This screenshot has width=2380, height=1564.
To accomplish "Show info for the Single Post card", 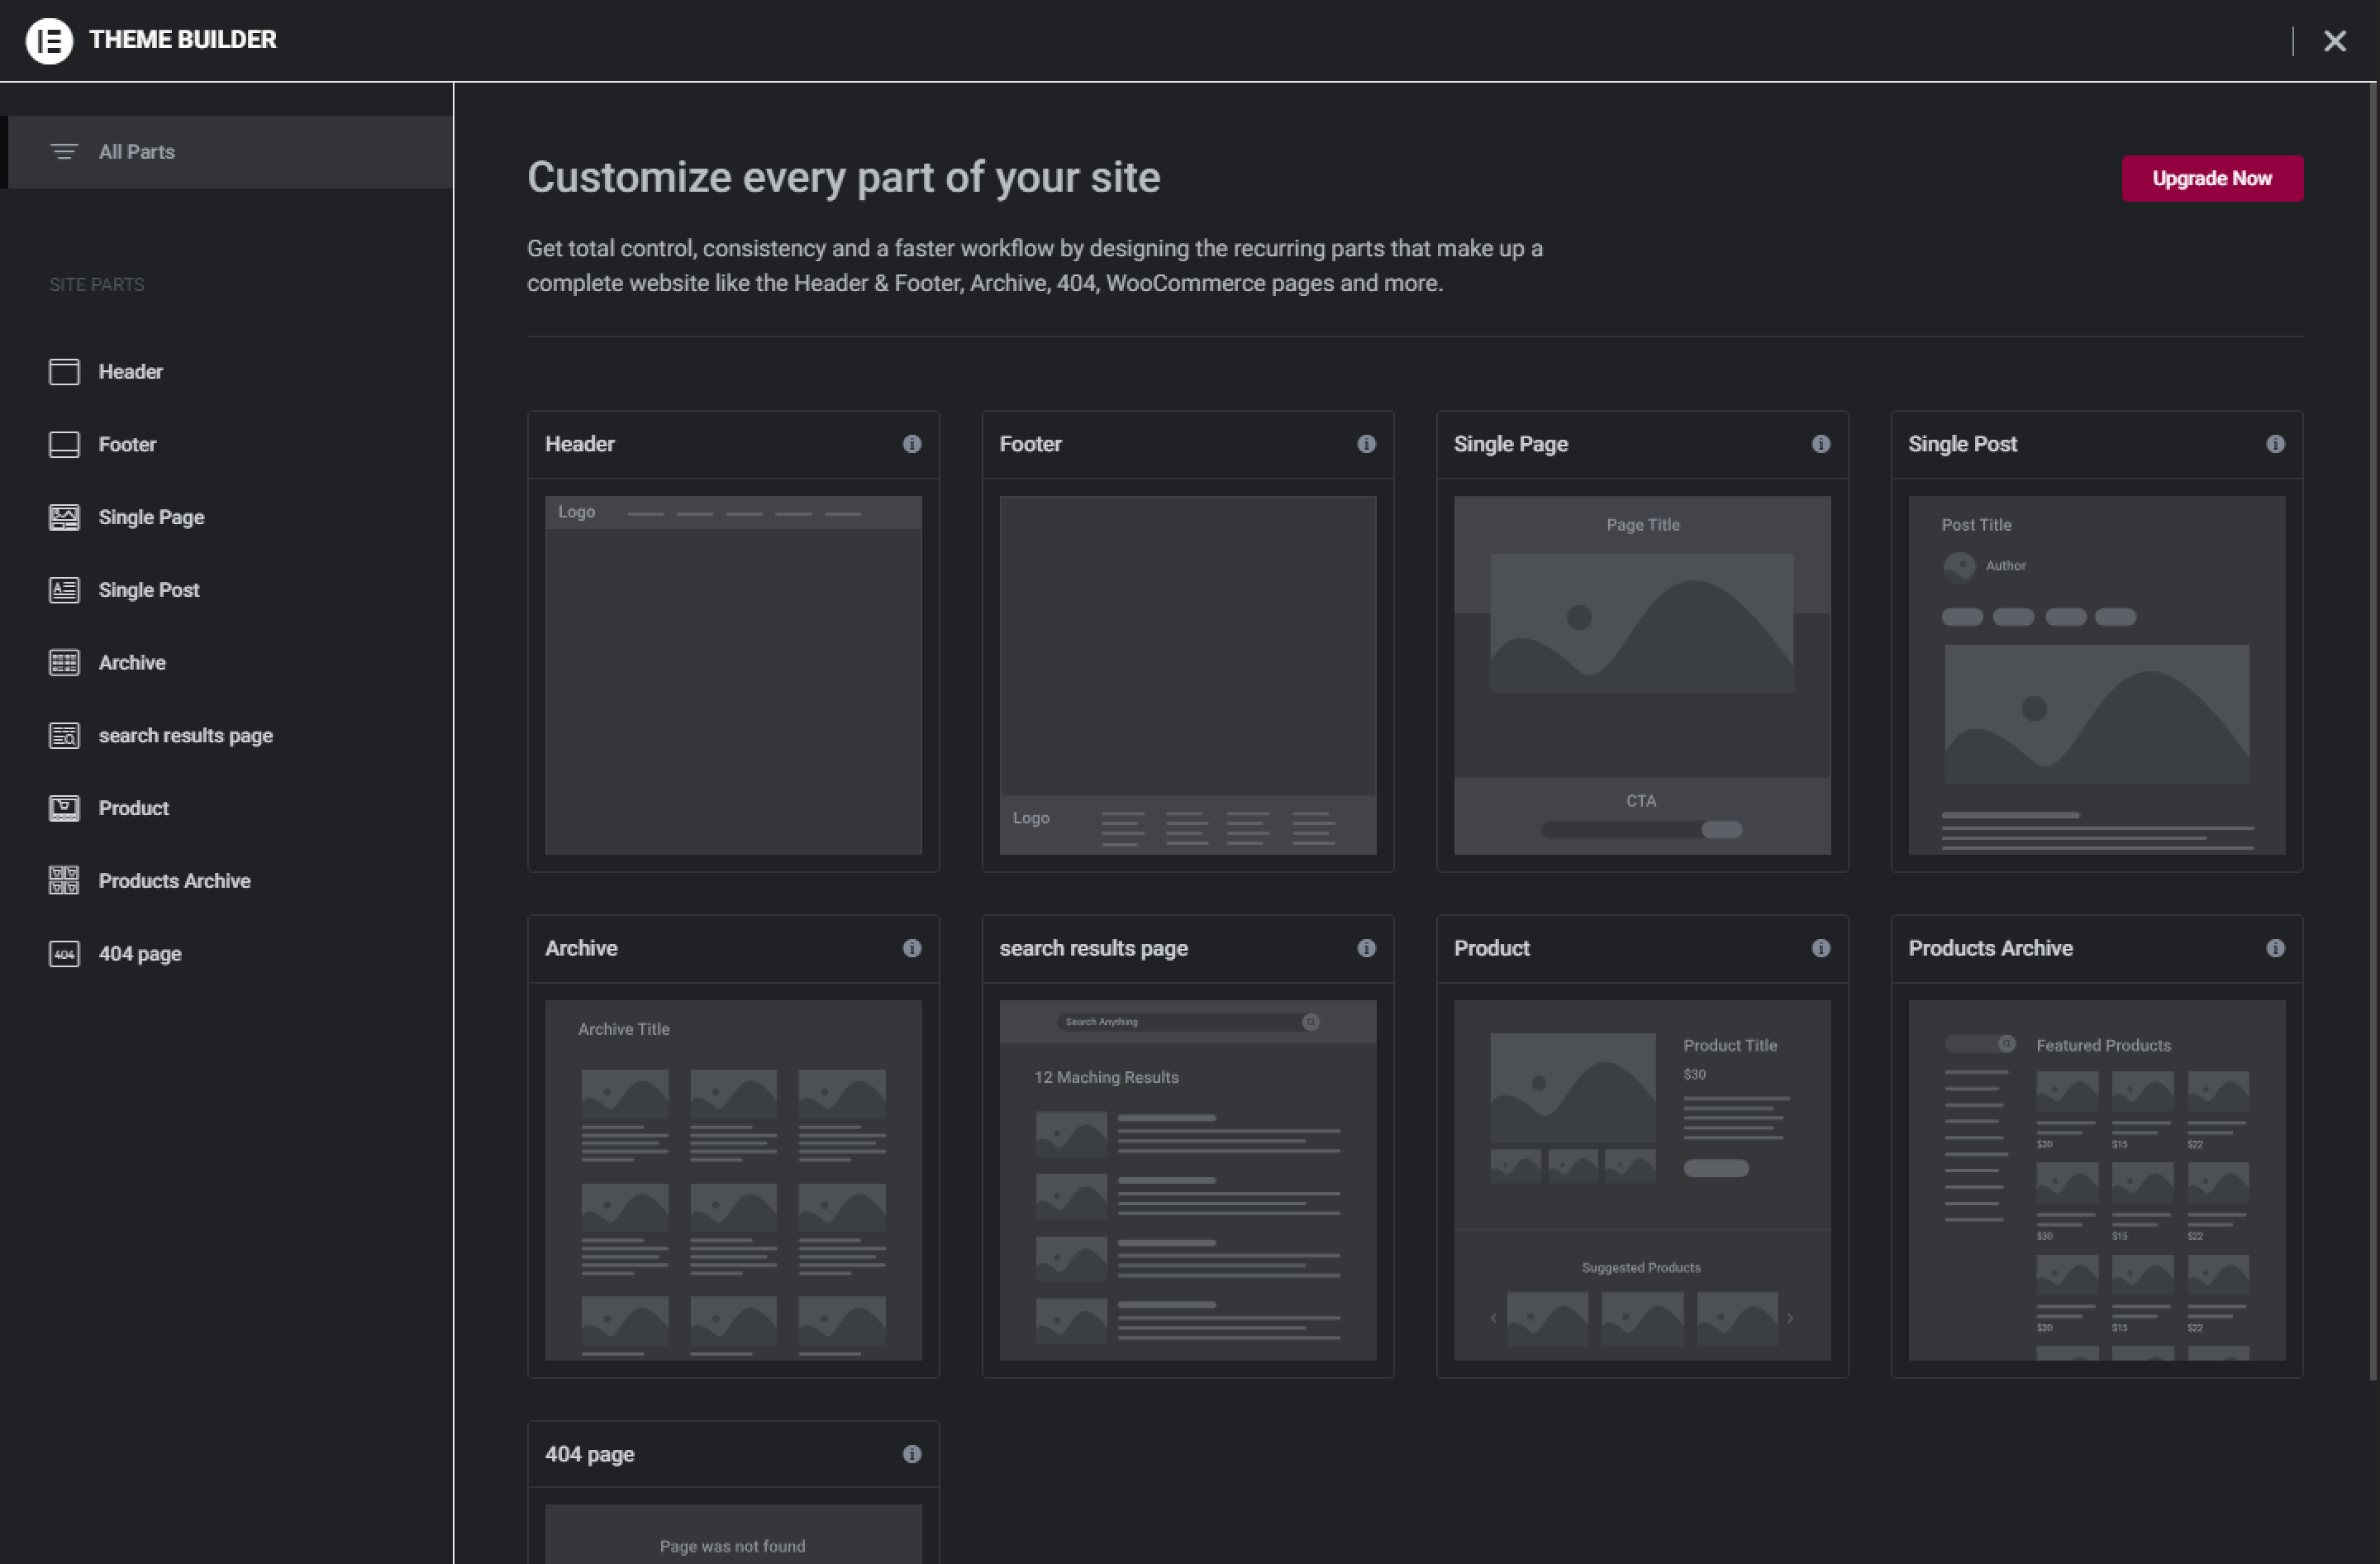I will click(x=2275, y=444).
